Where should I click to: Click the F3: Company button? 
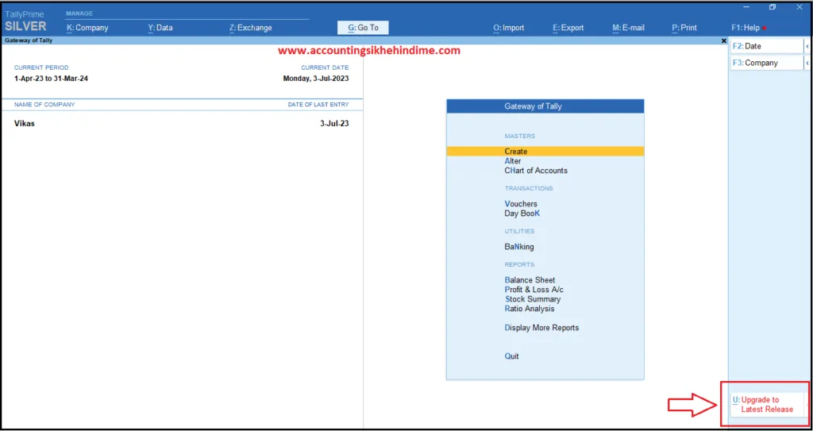pyautogui.click(x=767, y=63)
